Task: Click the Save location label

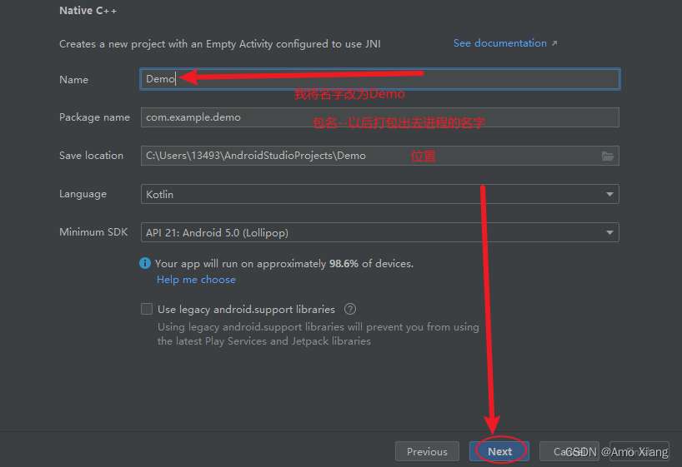Action: (91, 156)
